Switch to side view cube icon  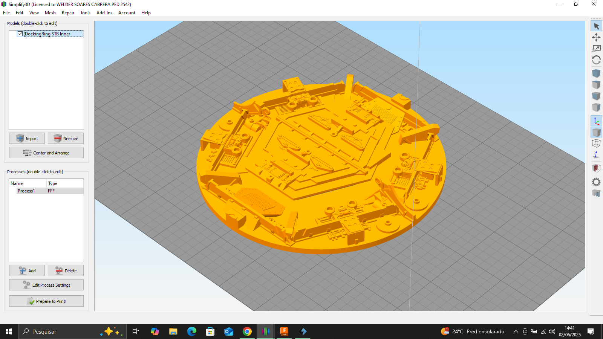tap(596, 107)
